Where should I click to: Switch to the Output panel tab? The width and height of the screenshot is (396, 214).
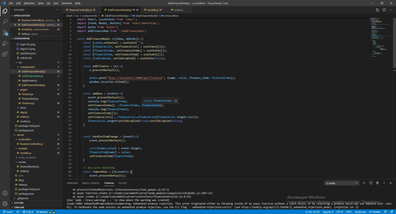tap(123, 183)
